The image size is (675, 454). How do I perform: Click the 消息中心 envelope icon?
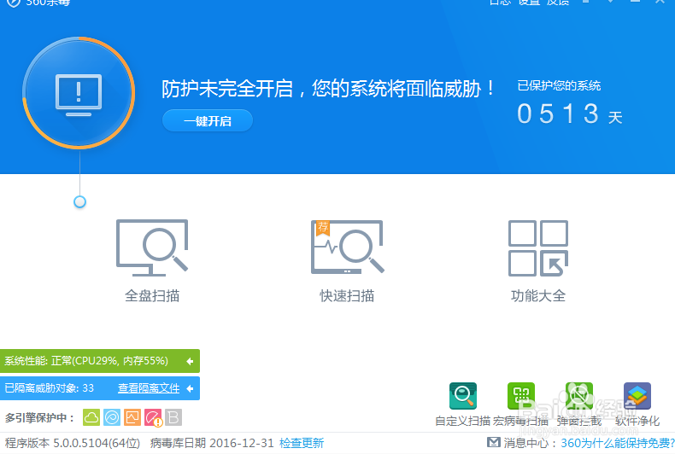click(x=494, y=442)
